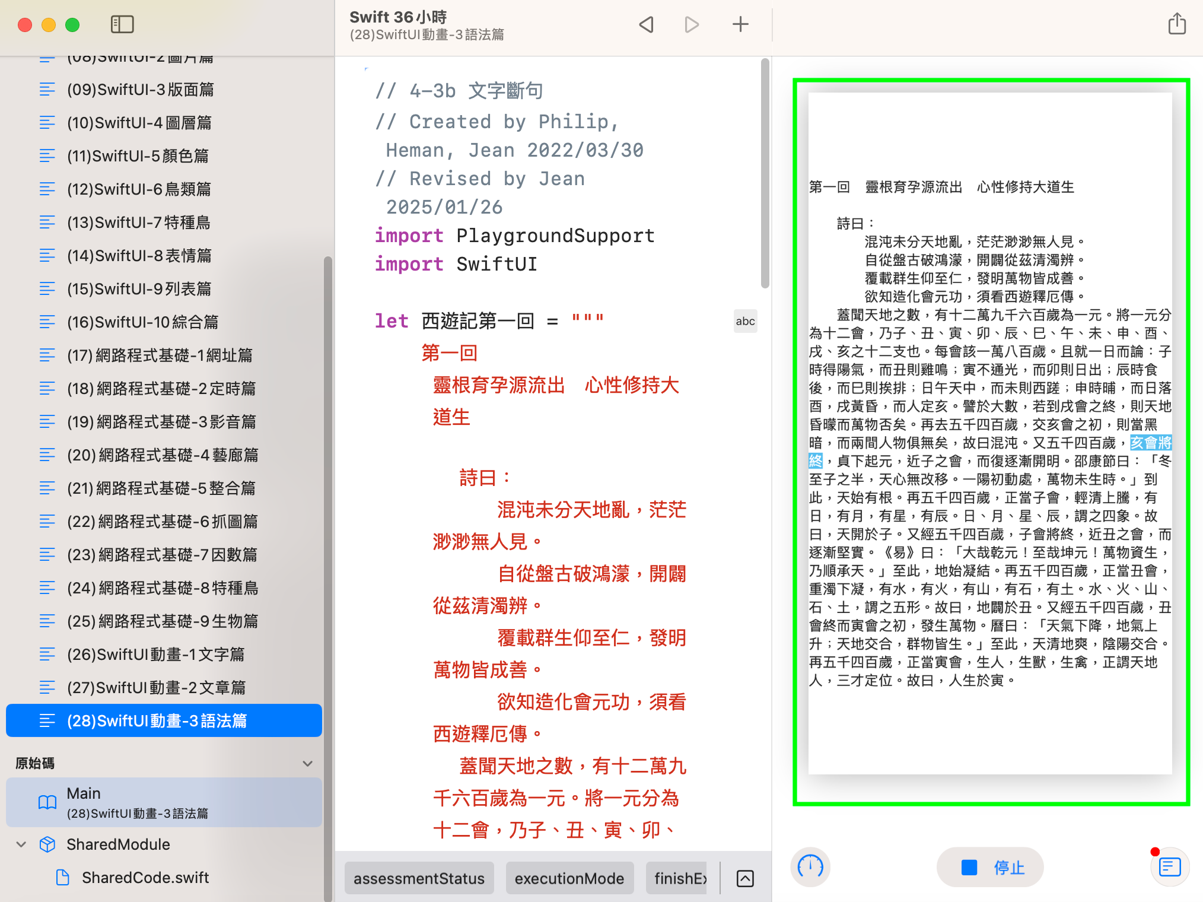Collapse the SharedModule tree item
The image size is (1203, 902).
click(21, 844)
